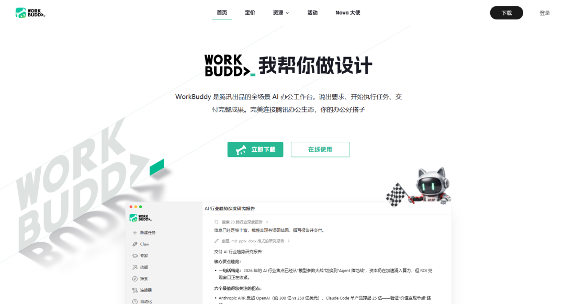
Task: Click the black 下载 button
Action: pos(506,13)
